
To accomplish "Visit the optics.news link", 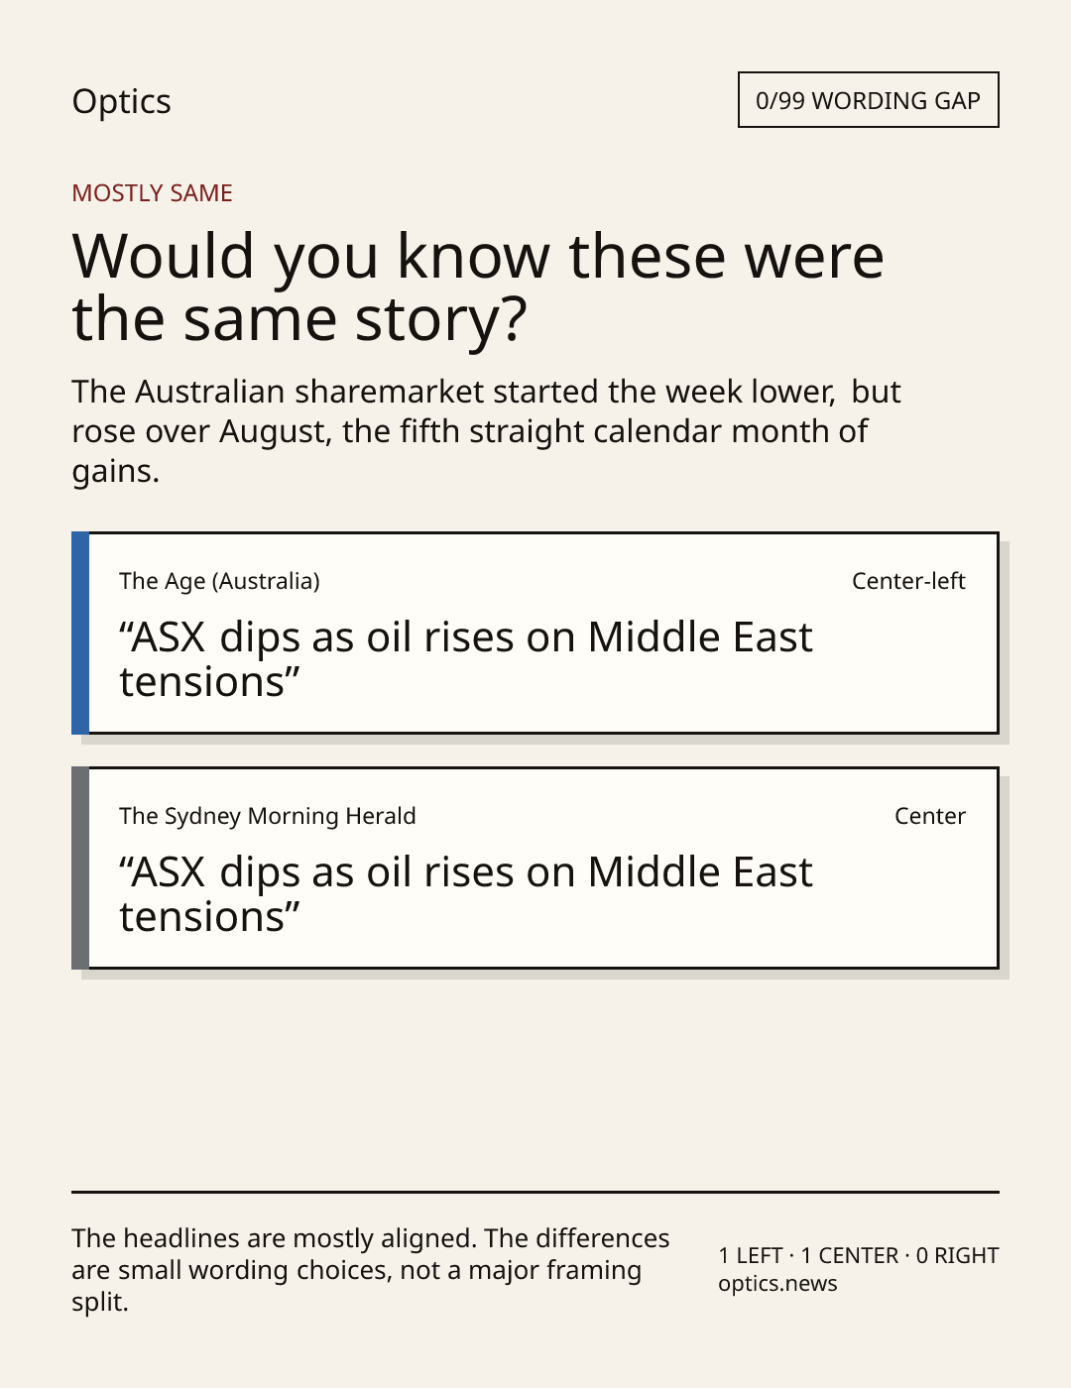I will click(x=777, y=1284).
